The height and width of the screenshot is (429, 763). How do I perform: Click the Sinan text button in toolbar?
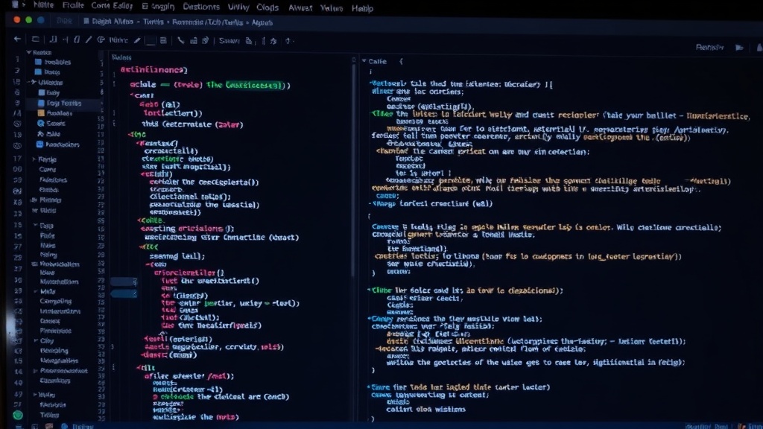click(x=229, y=41)
